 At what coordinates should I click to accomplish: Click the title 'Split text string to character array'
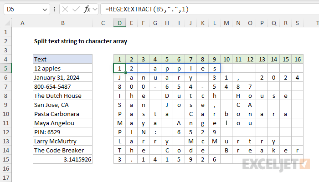pyautogui.click(x=81, y=41)
